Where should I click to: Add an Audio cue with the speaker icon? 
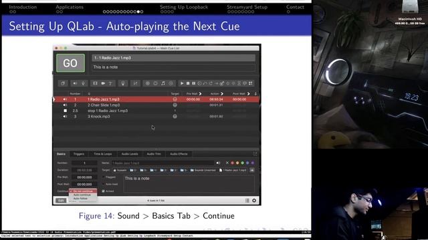pyautogui.click(x=75, y=83)
